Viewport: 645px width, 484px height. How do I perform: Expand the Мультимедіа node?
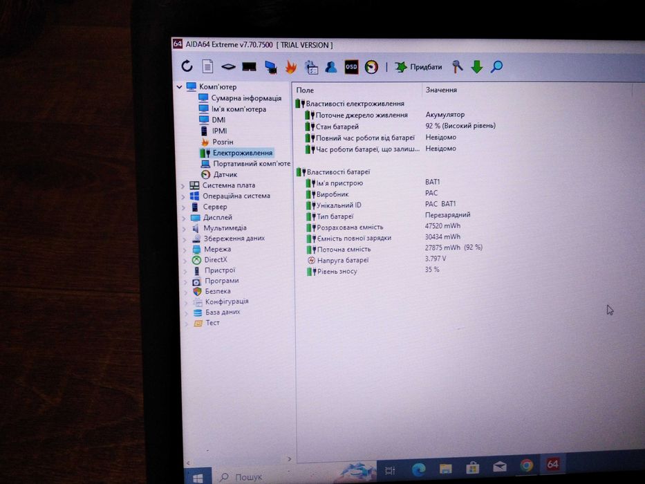(x=185, y=228)
